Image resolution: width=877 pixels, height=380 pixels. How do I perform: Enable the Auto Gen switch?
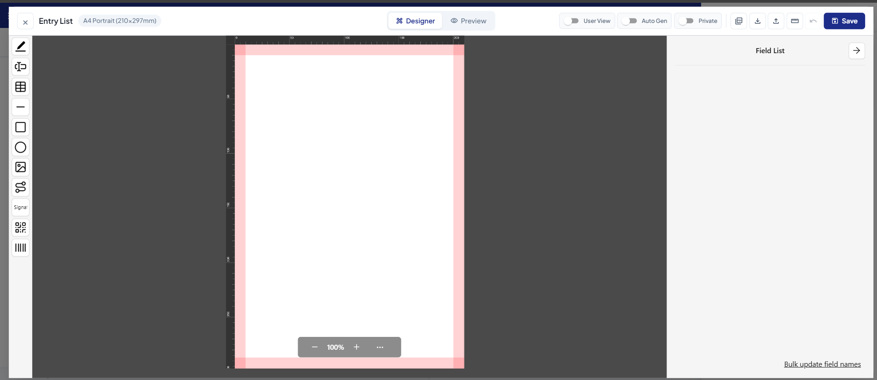click(x=629, y=21)
